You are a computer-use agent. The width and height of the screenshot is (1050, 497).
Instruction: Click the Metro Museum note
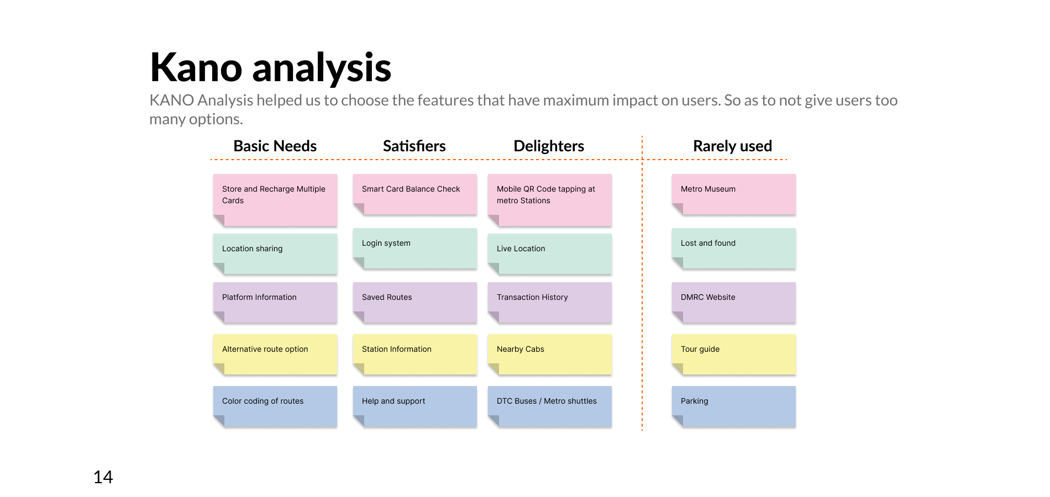click(734, 194)
